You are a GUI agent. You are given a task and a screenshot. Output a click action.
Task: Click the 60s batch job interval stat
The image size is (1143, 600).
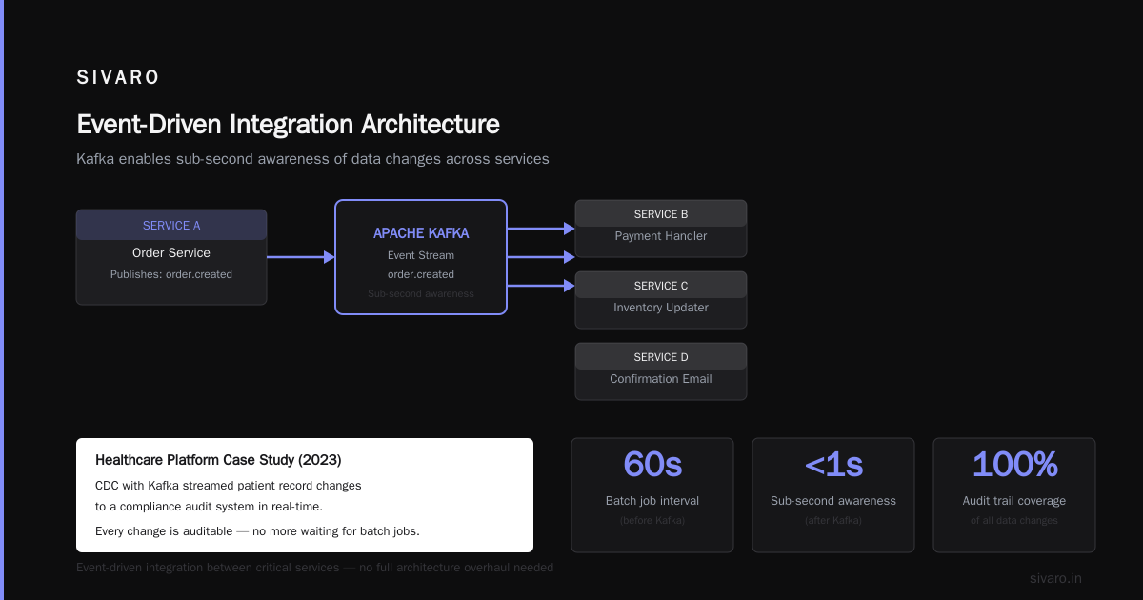coord(652,495)
